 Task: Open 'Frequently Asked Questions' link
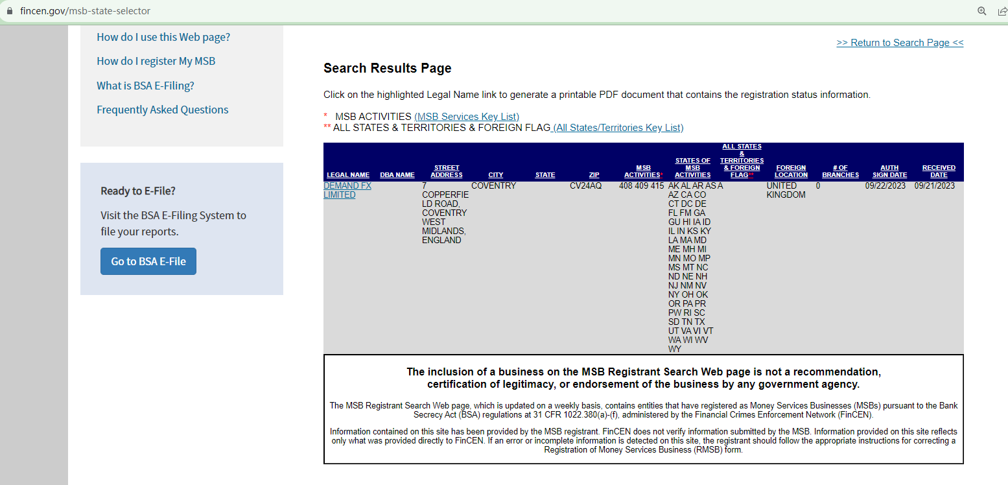coord(163,110)
